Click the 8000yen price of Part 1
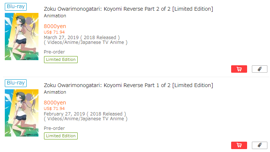The width and height of the screenshot is (270, 152). pyautogui.click(x=55, y=103)
